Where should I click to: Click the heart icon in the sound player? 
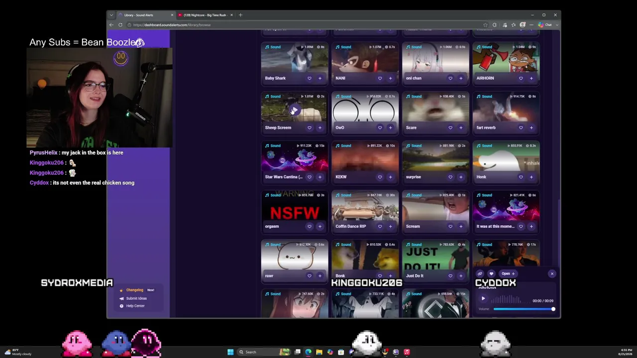[x=491, y=273]
